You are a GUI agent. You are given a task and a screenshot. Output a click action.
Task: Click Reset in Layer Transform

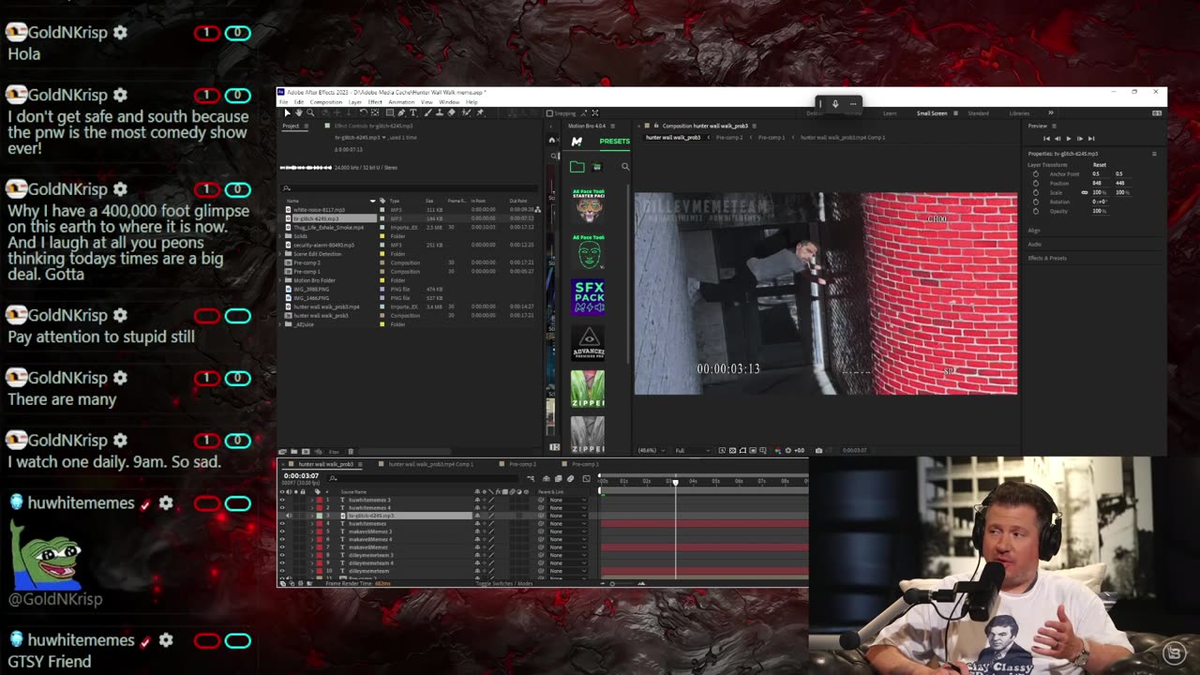(x=1100, y=165)
